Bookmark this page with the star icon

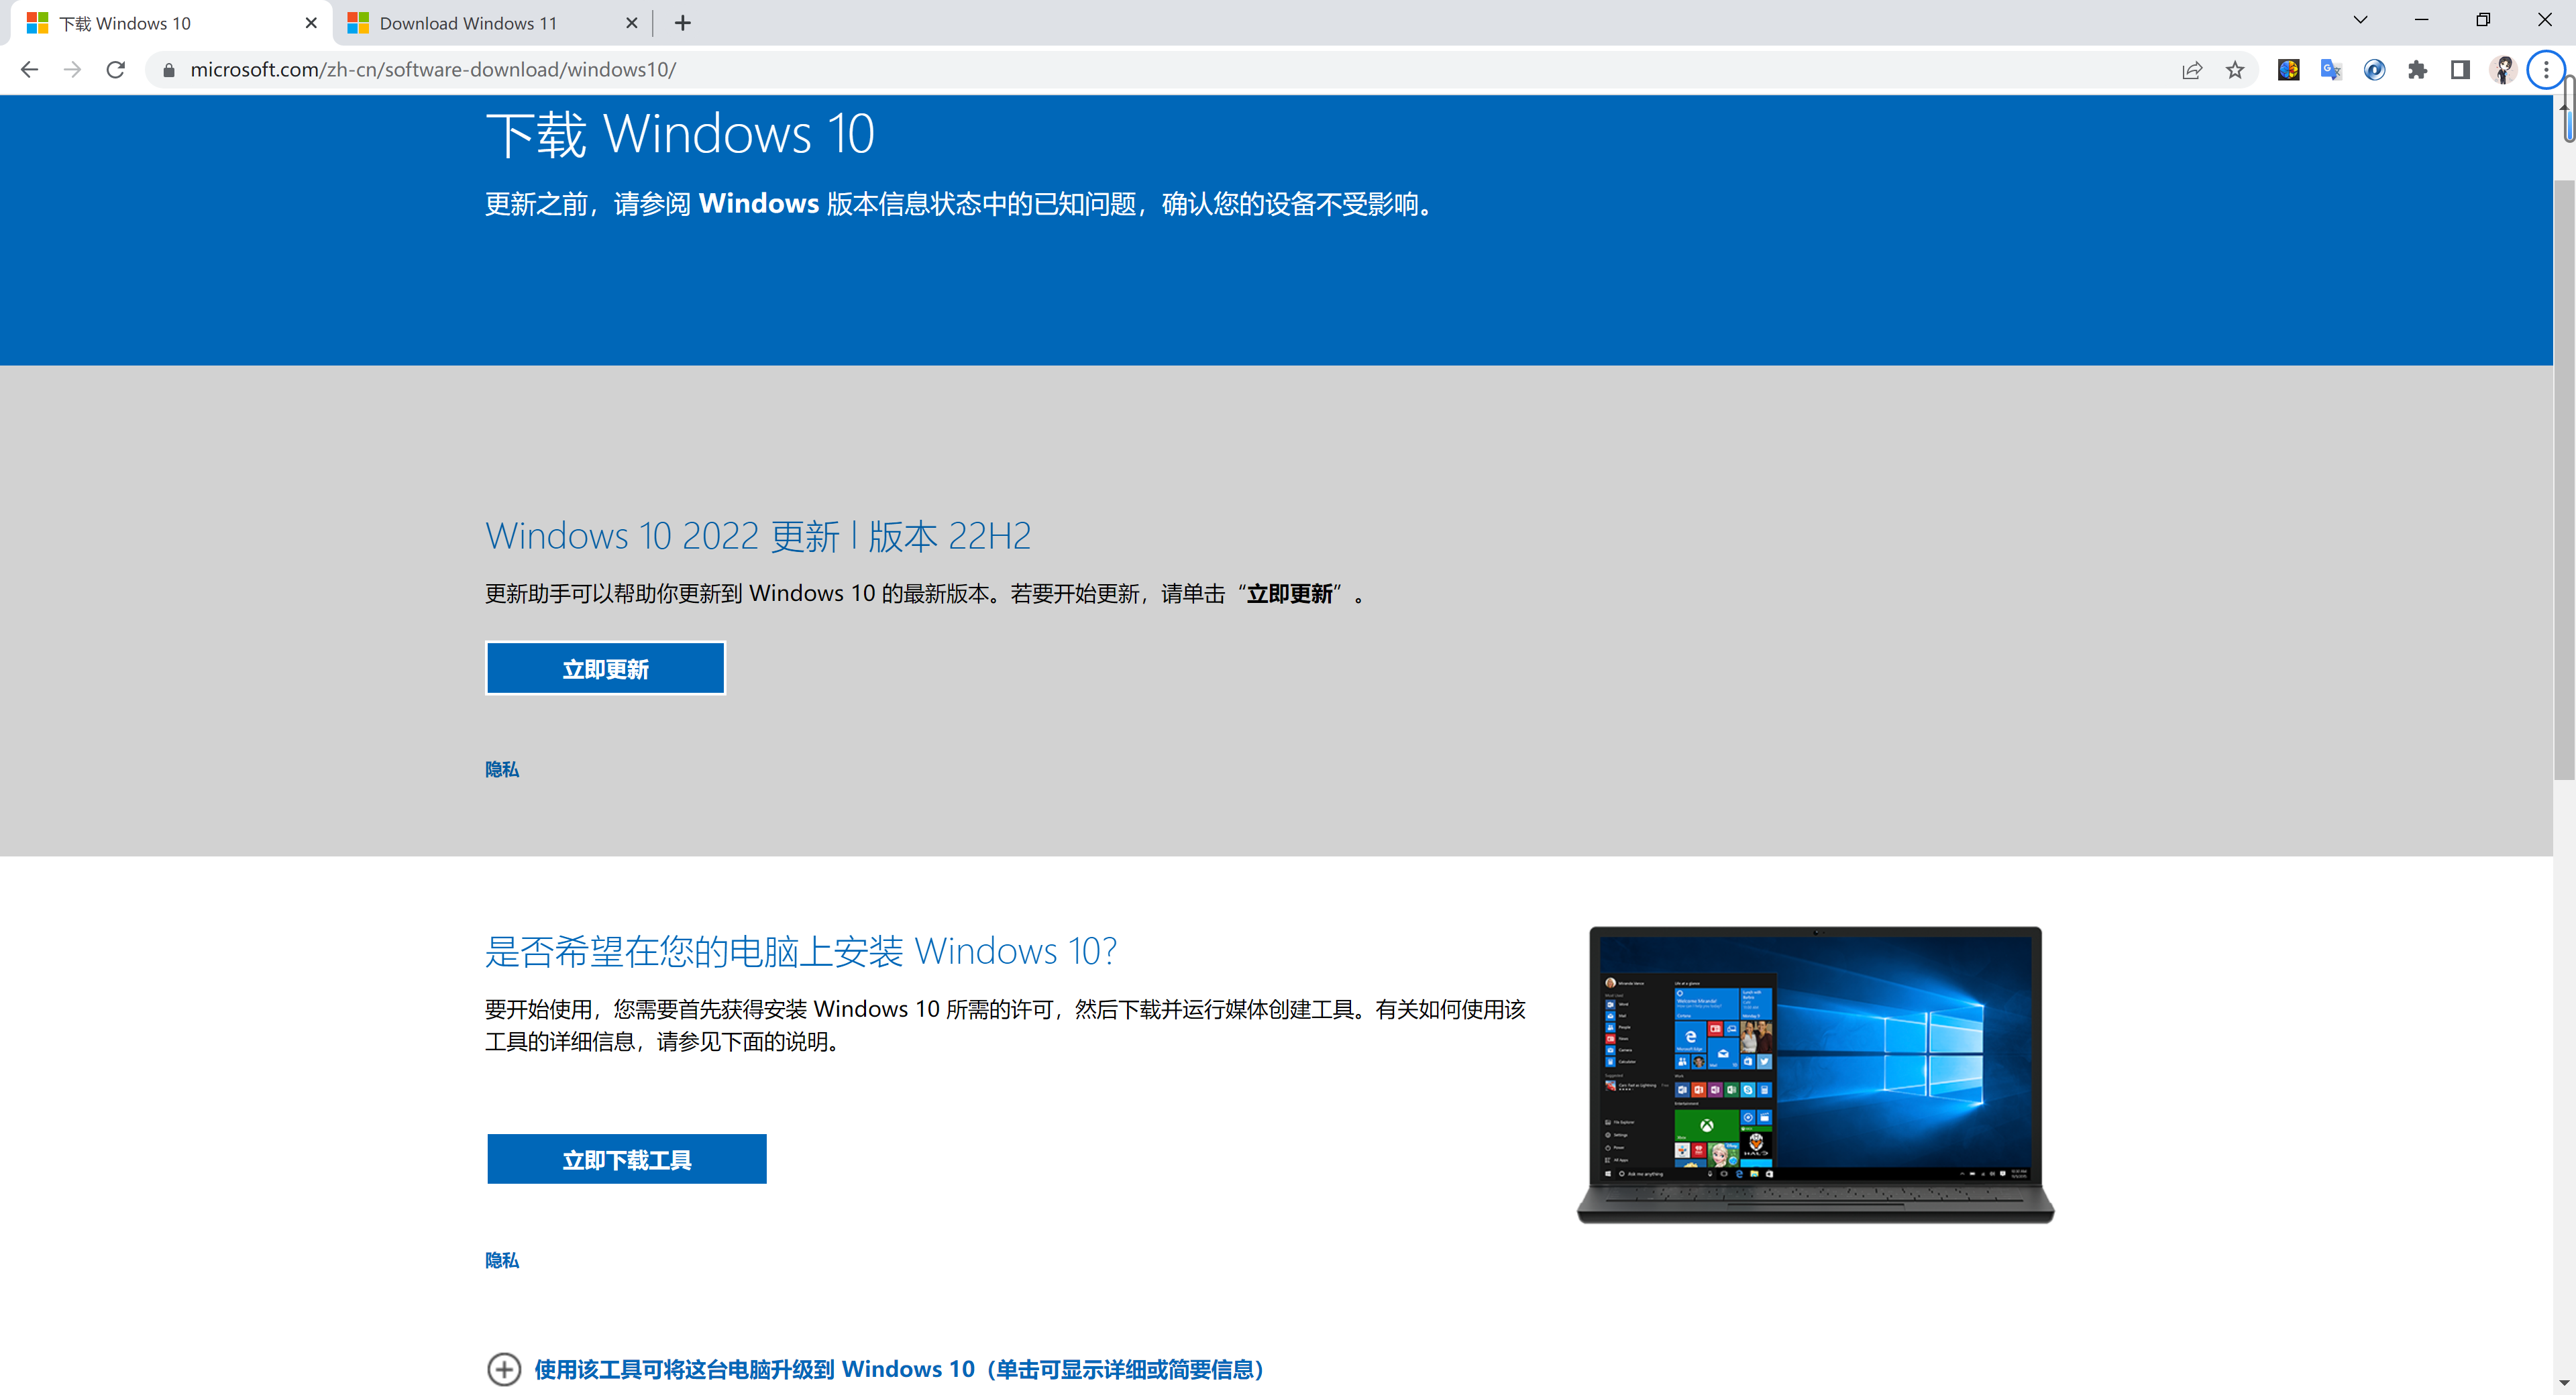click(x=2235, y=69)
